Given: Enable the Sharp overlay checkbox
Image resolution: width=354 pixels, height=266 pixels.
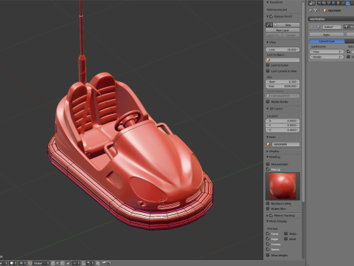Looking at the screenshot, I should (286, 233).
